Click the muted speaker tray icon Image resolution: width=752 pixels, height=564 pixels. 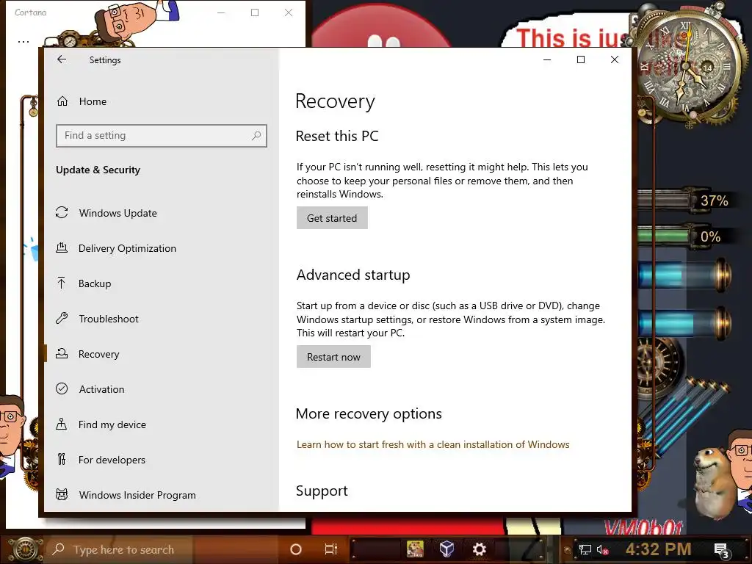pos(602,549)
